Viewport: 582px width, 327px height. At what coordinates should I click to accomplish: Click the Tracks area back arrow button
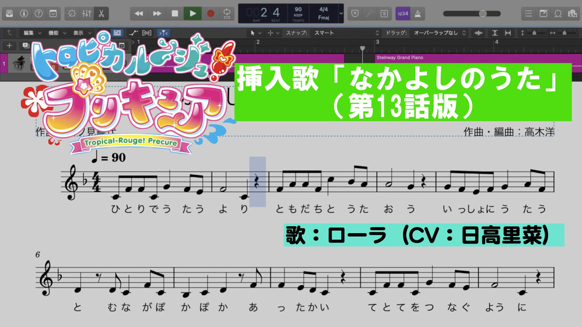pyautogui.click(x=9, y=33)
